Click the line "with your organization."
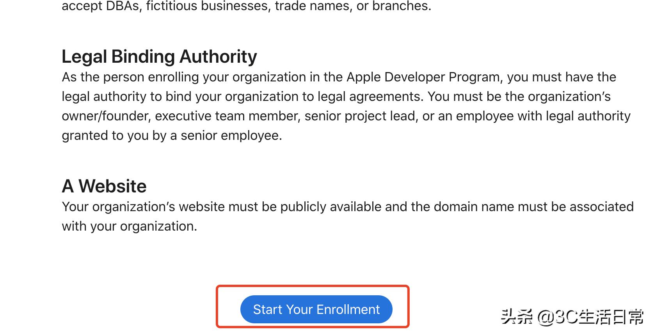Viewport: 654px width, 335px height. click(x=130, y=226)
